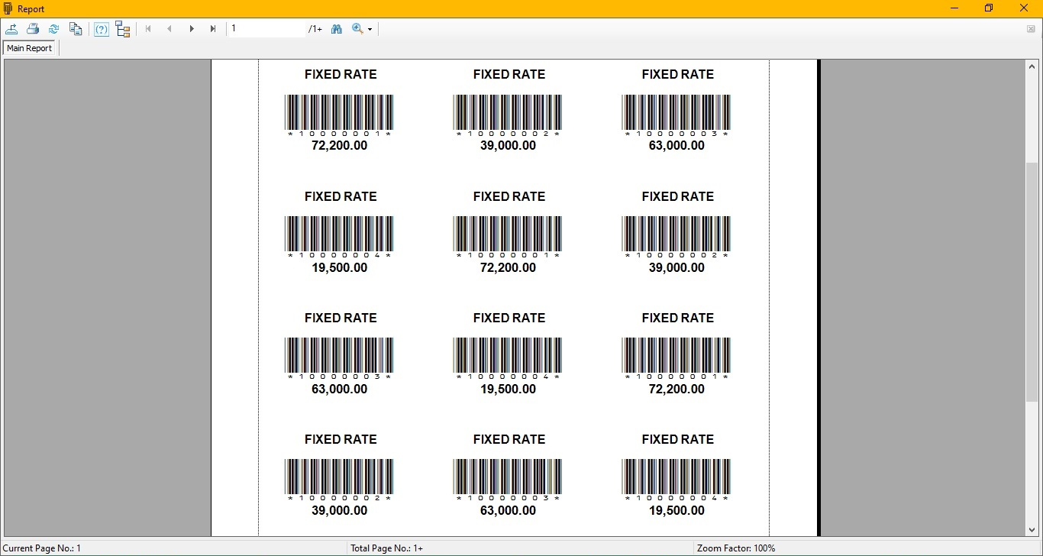Click the 'Zoom Factor: 100%' status text

[x=736, y=548]
